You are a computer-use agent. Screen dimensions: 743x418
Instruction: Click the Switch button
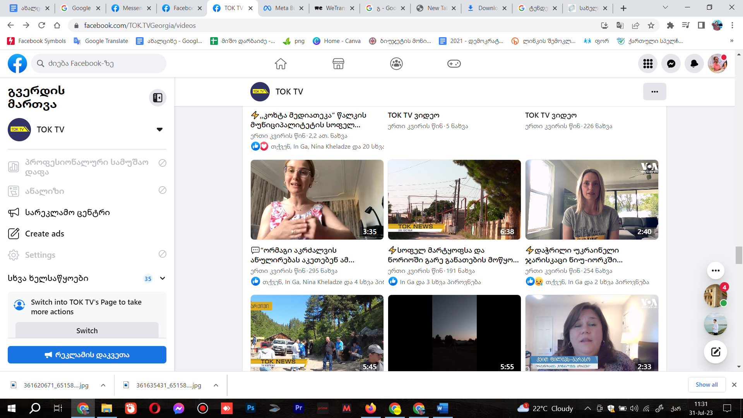tap(87, 331)
